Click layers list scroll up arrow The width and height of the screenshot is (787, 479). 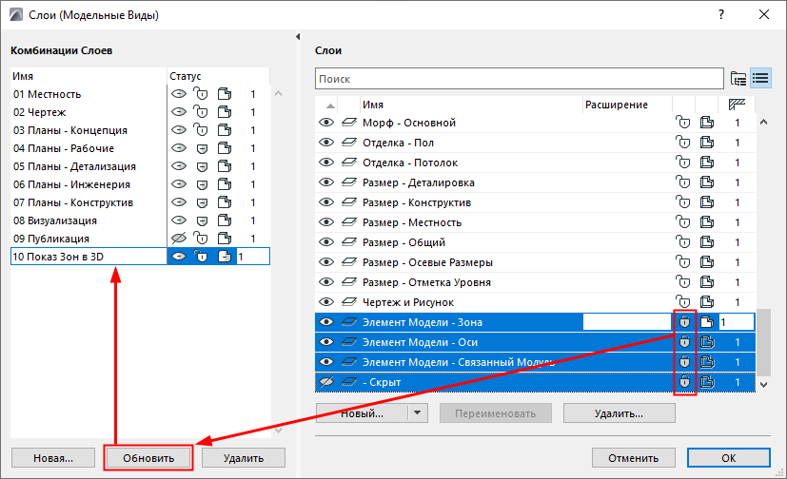point(763,123)
